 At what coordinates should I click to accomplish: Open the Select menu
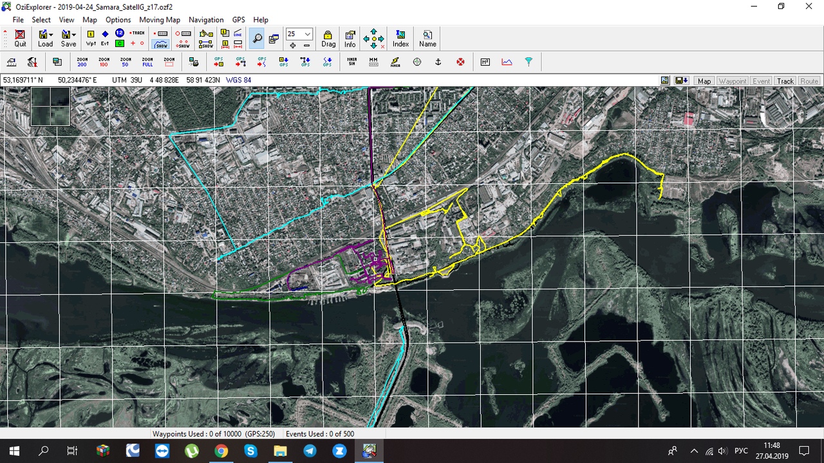(41, 20)
